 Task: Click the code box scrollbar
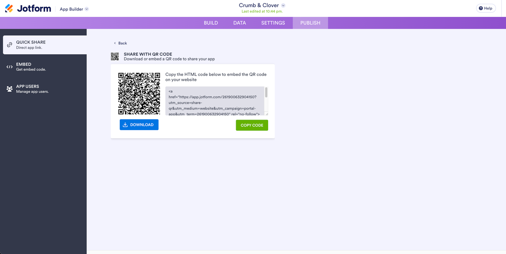(266, 93)
